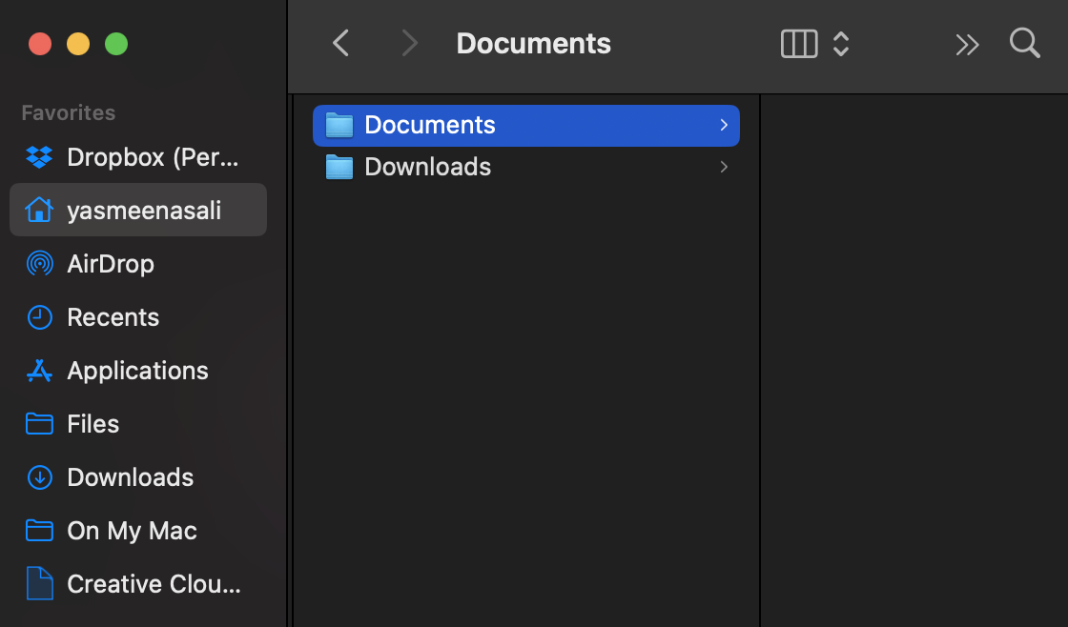The image size is (1068, 627).
Task: Open the grouping options arrows next to view icon
Action: [840, 43]
